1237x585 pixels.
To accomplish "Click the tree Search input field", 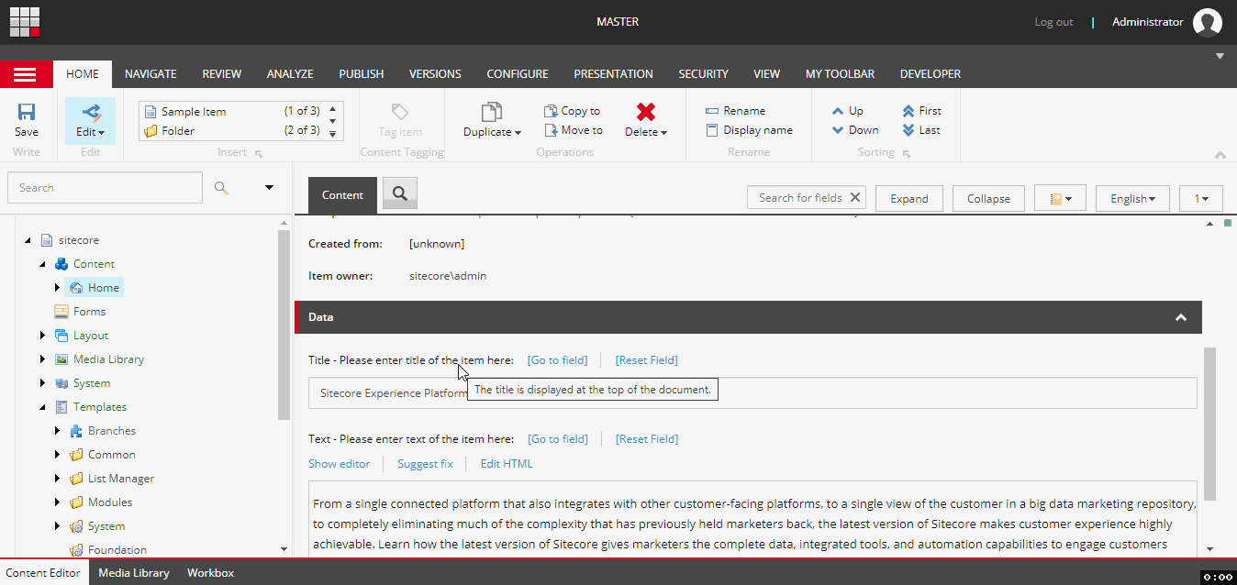I will tap(105, 187).
